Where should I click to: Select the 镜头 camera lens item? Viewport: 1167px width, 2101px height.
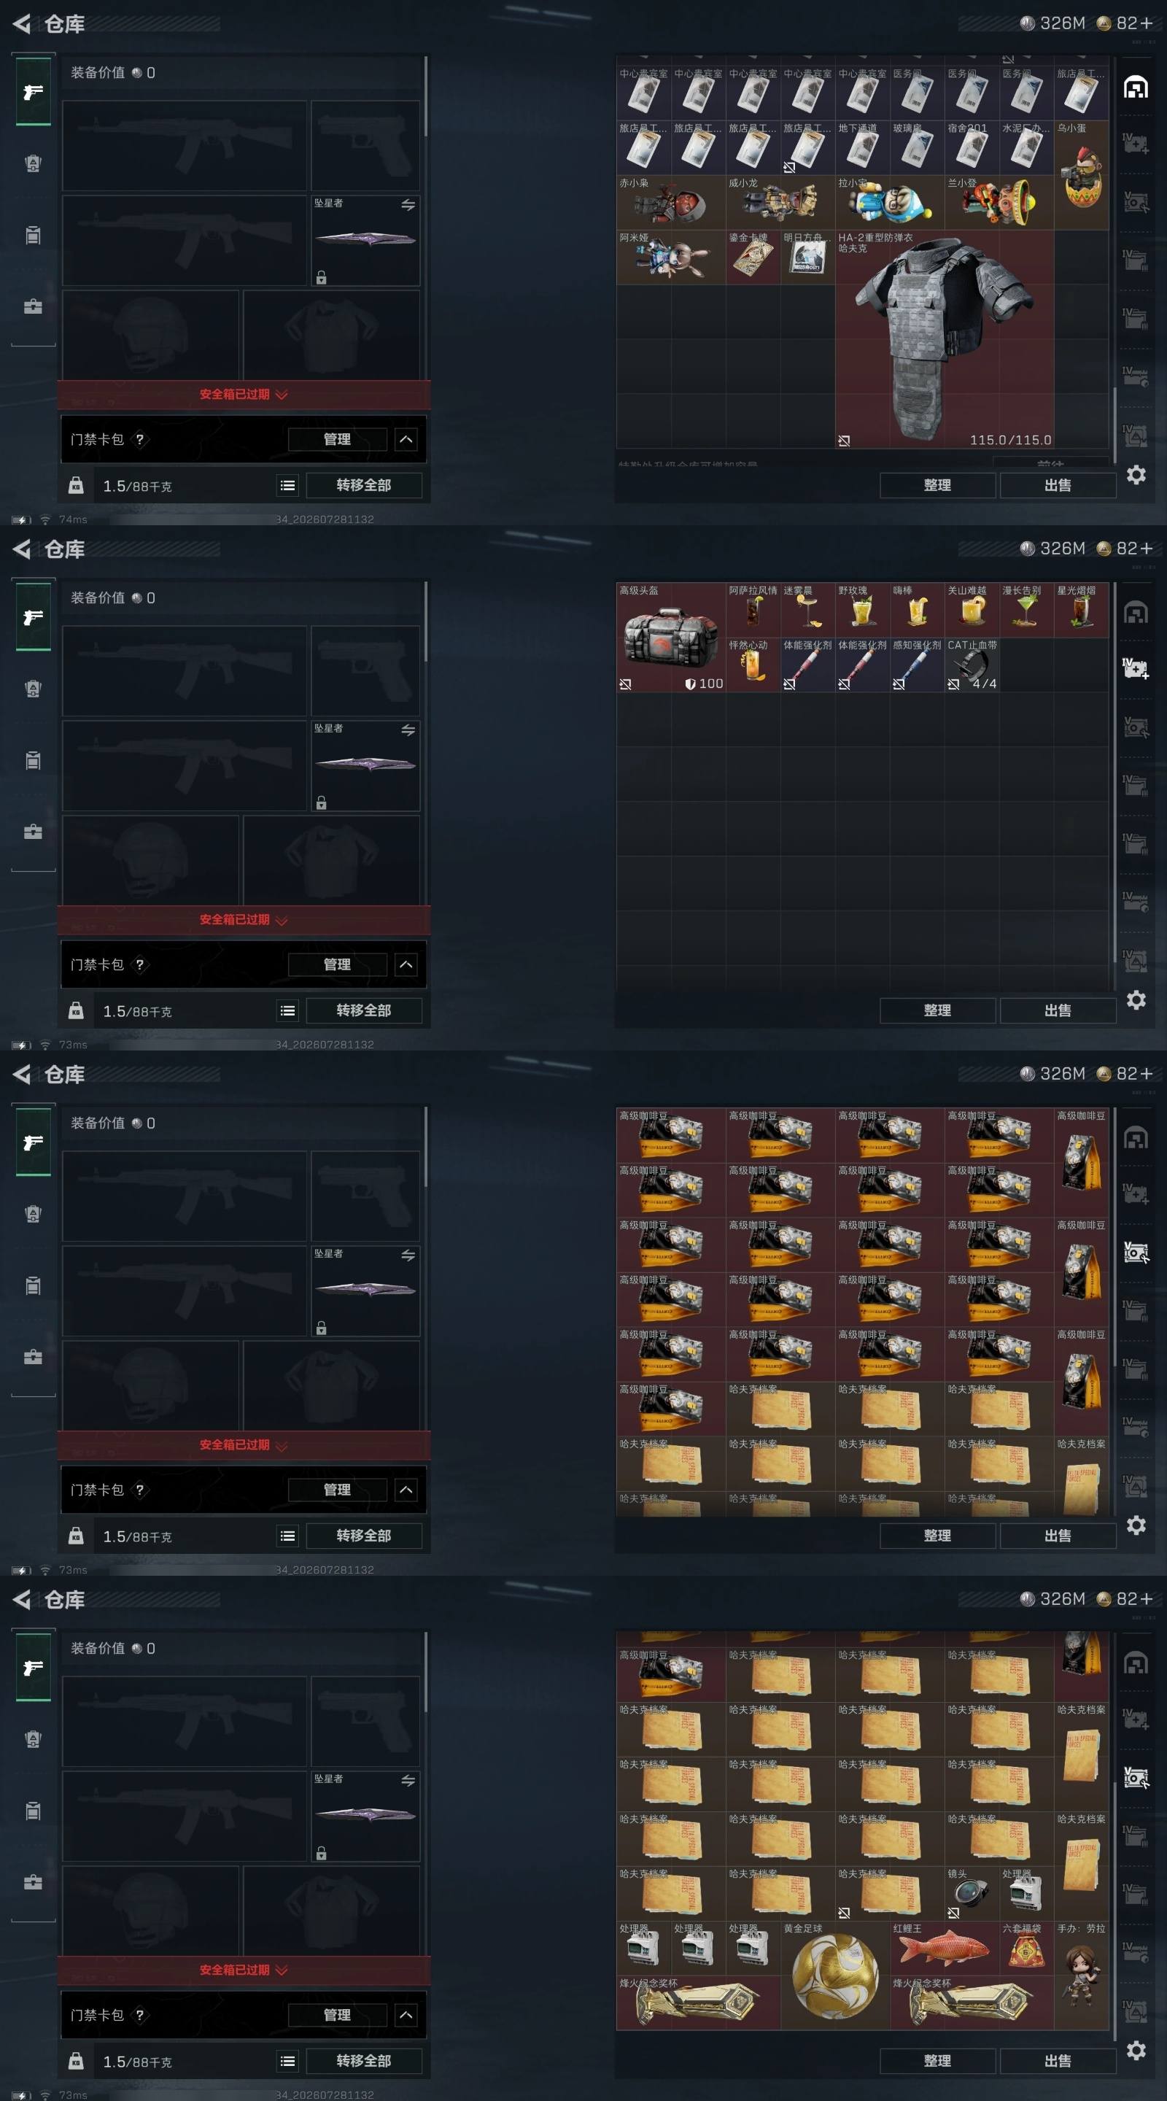pyautogui.click(x=972, y=1894)
